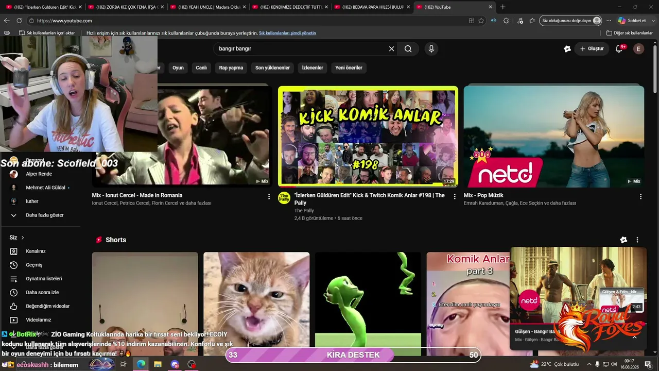
Task: Add this page to favorites with the star
Action: 481,21
